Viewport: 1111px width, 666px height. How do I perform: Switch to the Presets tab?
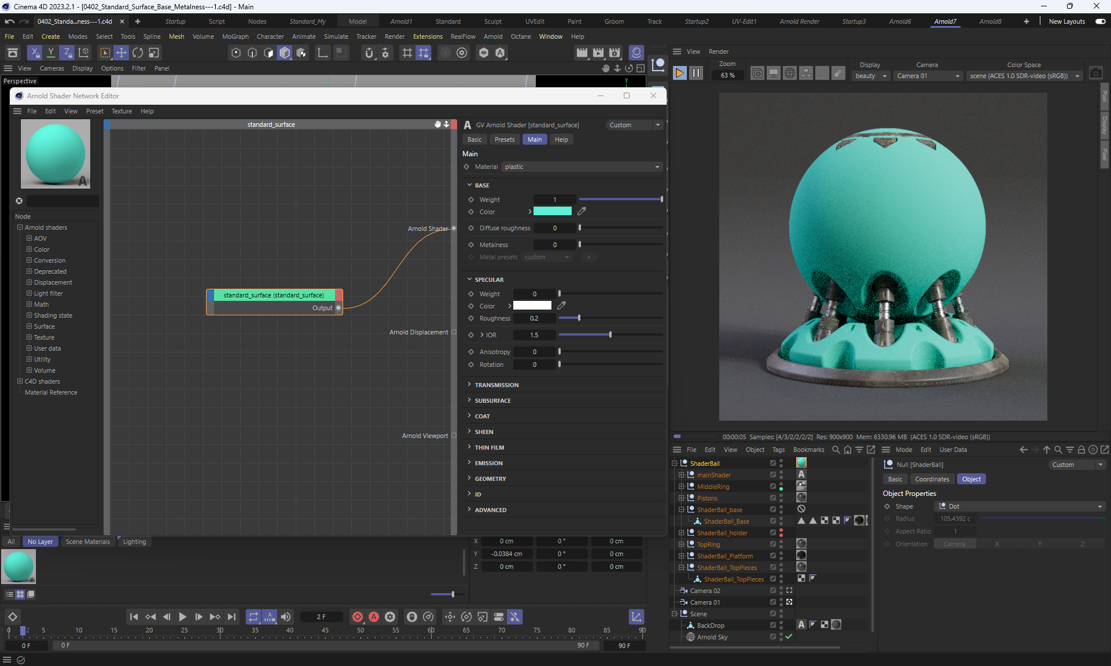coord(504,139)
